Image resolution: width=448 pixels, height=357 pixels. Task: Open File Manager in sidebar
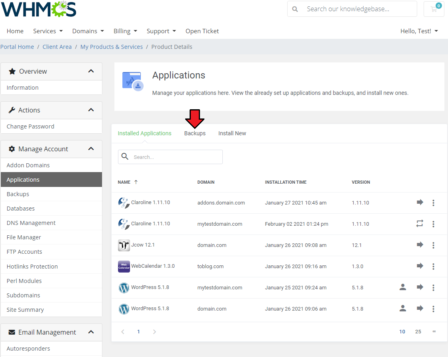(x=52, y=237)
